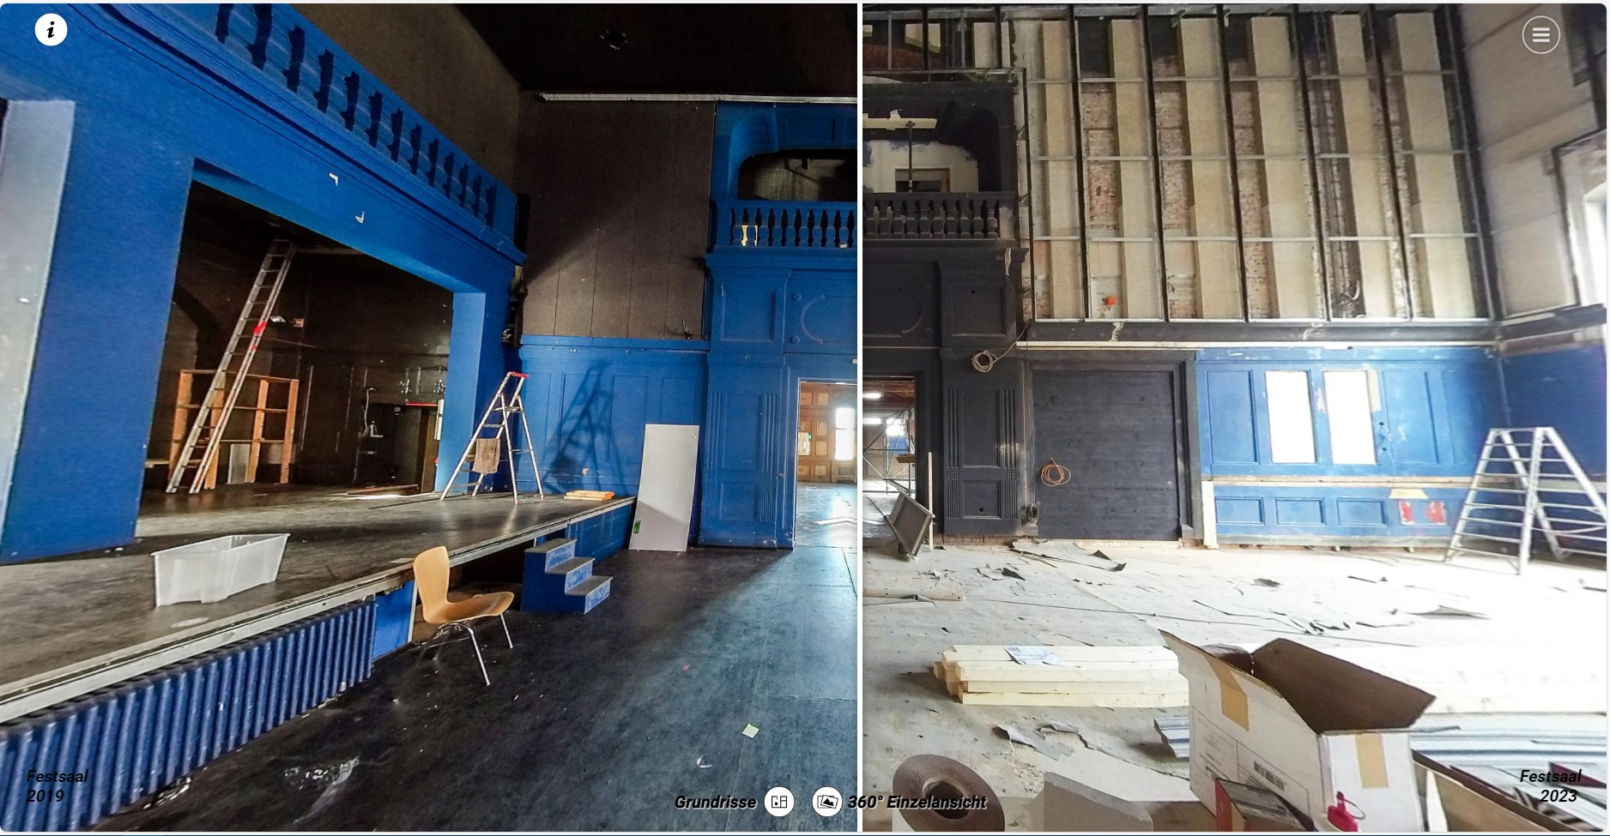Click the 360° Einzelansicht panorama icon
The image size is (1610, 836).
(827, 802)
